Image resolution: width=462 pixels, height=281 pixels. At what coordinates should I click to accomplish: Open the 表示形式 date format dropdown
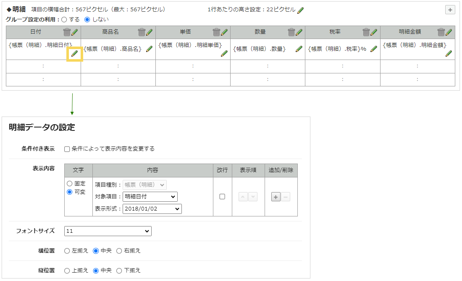152,209
